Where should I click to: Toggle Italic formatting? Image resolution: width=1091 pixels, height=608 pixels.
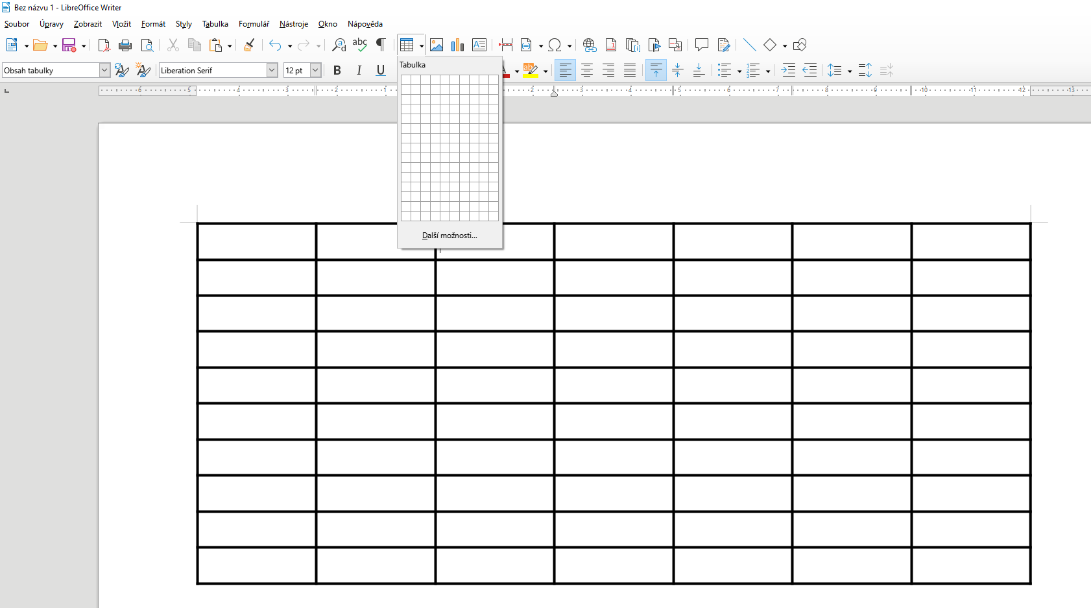point(359,71)
